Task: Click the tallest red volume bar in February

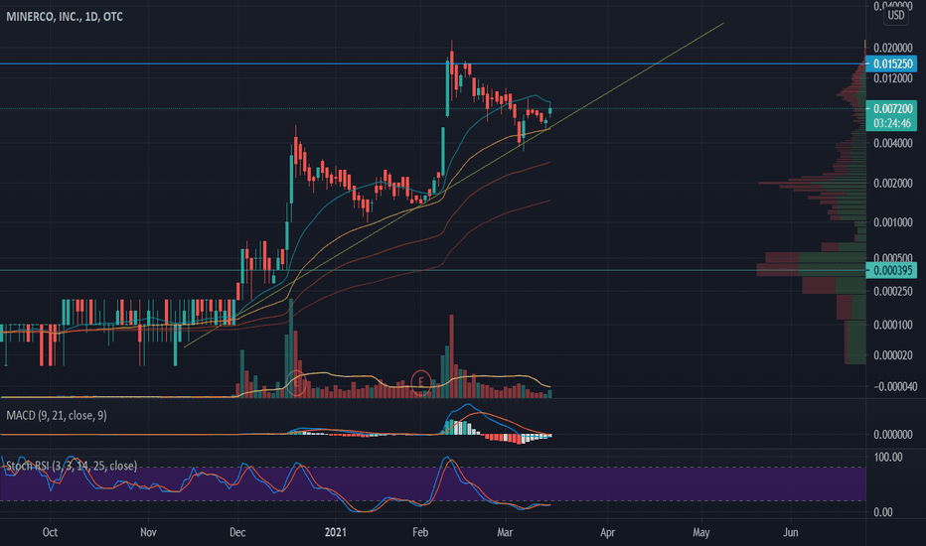Action: coord(452,356)
